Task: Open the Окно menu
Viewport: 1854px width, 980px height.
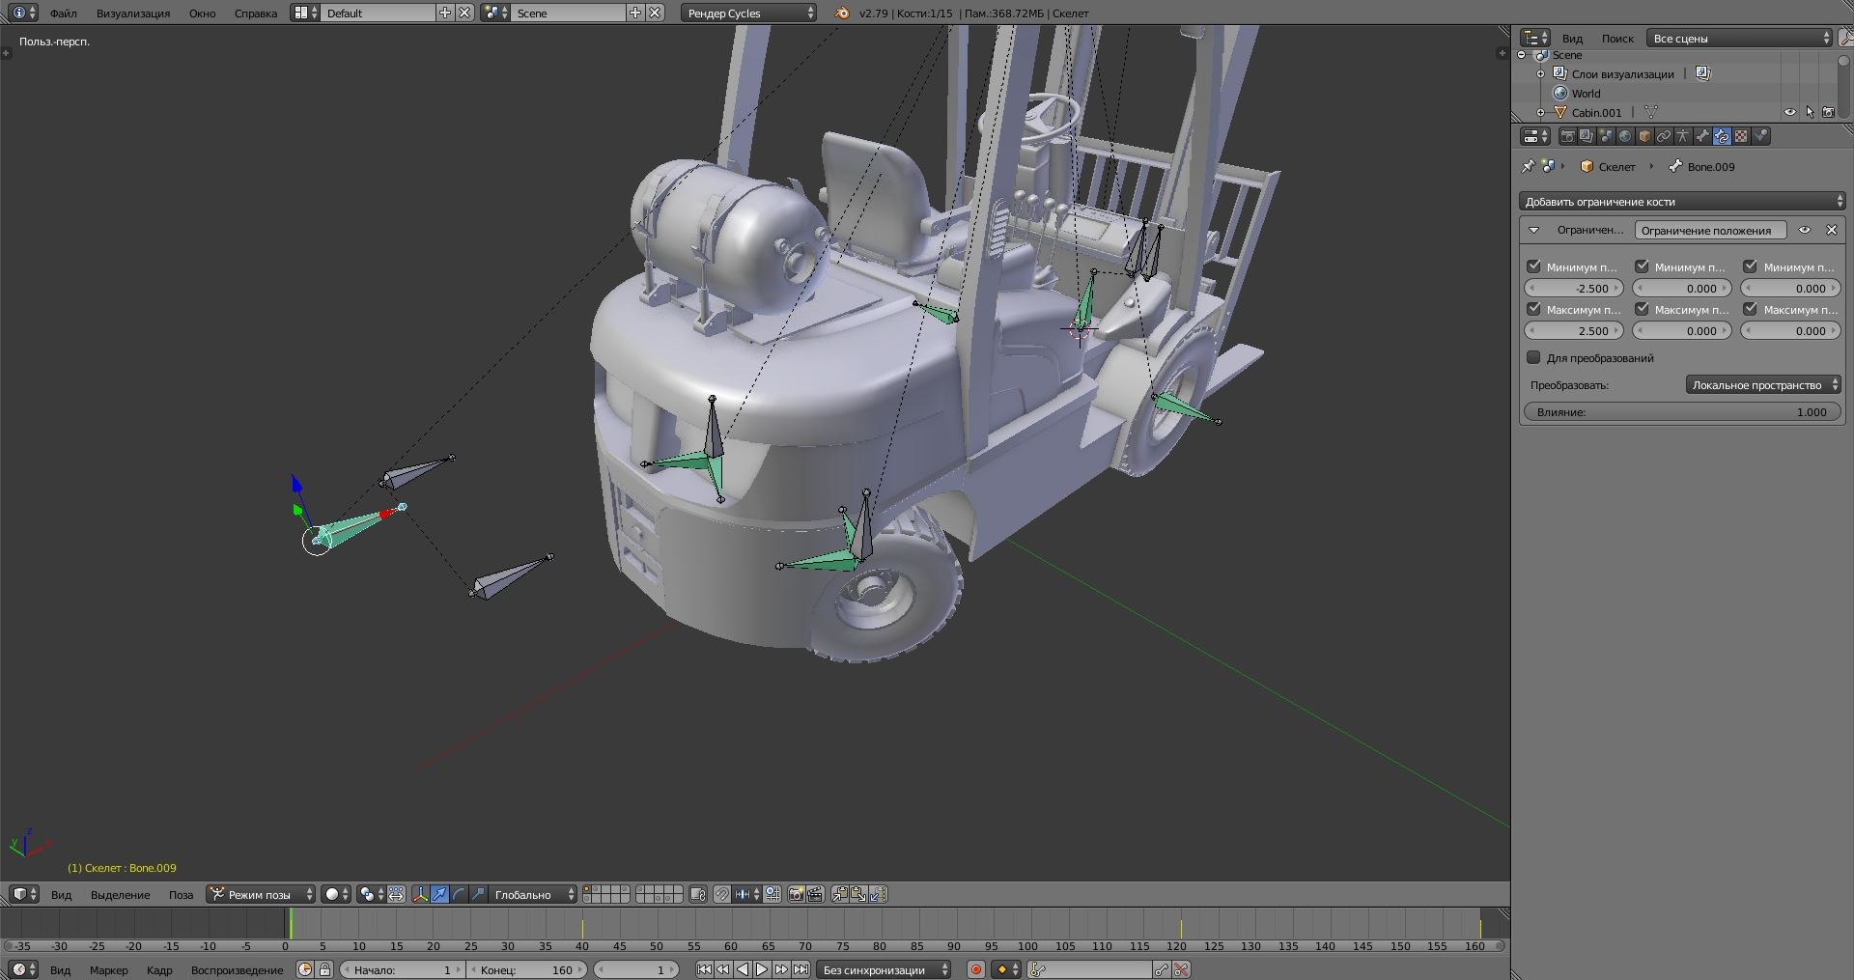Action: (202, 13)
